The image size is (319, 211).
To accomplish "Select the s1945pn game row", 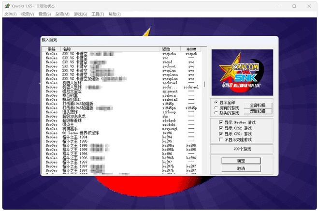I will pos(121,108).
